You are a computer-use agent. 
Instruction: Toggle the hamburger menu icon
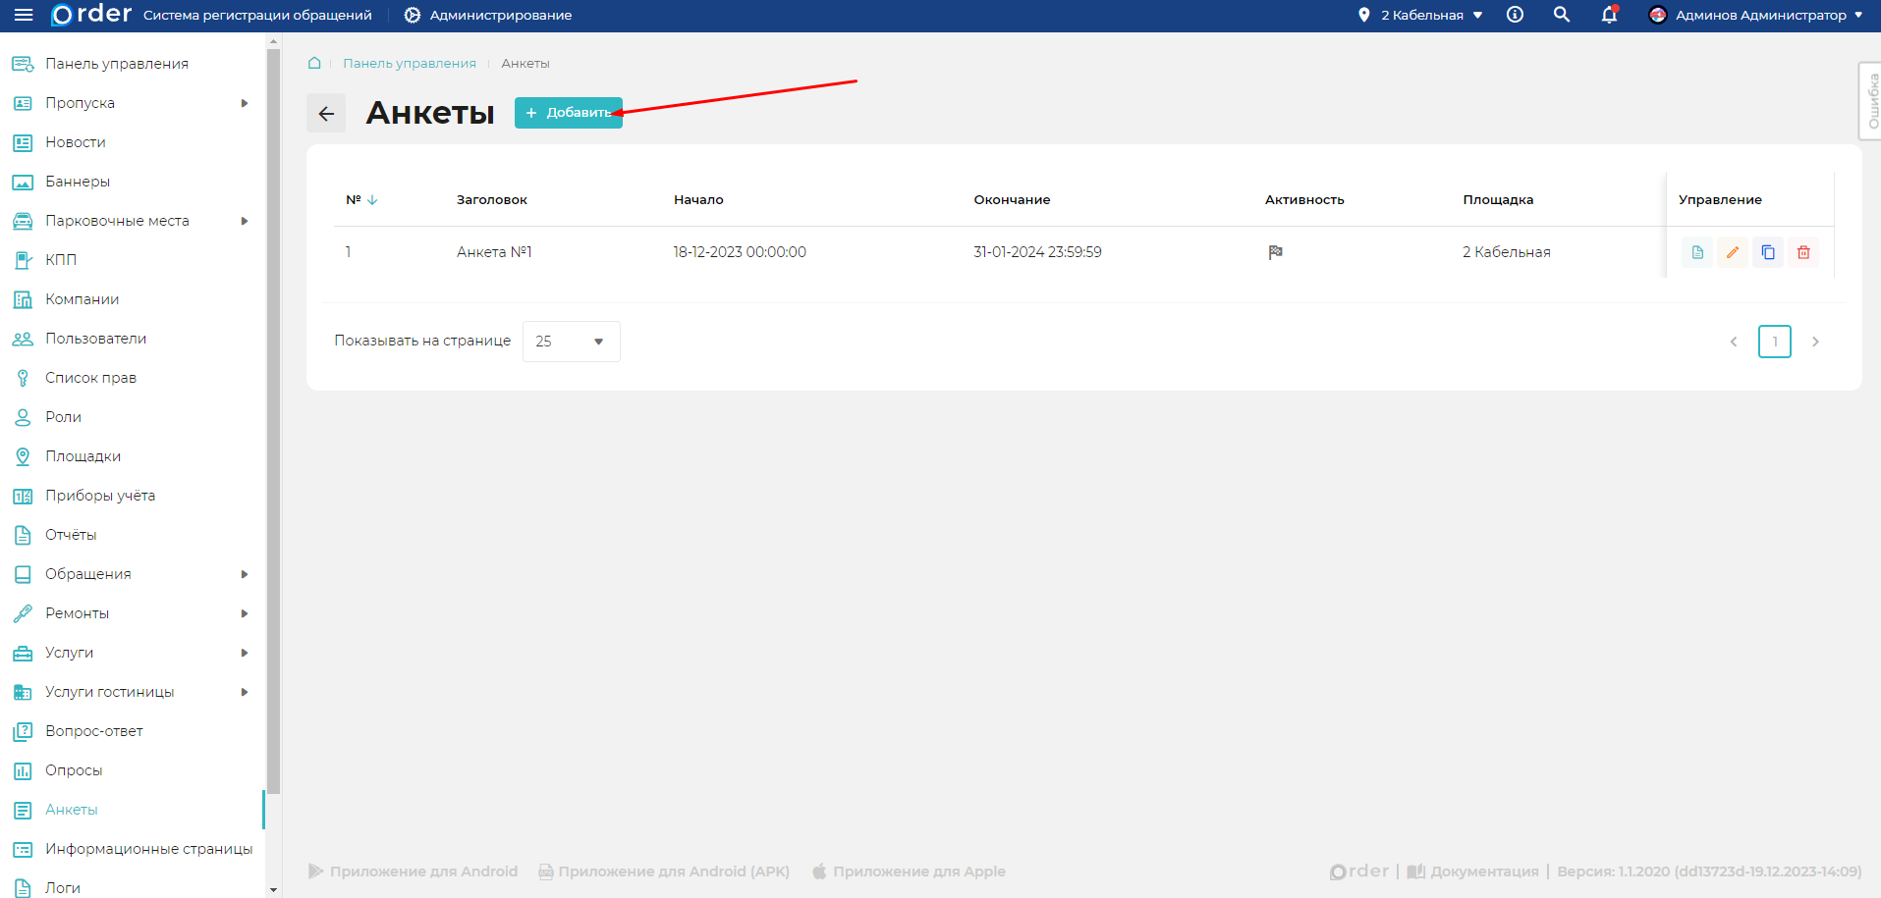[x=24, y=15]
